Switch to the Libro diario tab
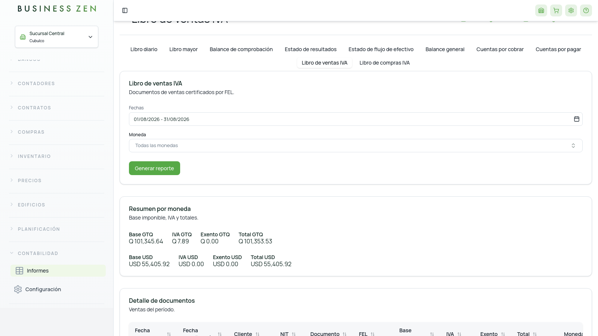Image resolution: width=598 pixels, height=336 pixels. point(144,49)
